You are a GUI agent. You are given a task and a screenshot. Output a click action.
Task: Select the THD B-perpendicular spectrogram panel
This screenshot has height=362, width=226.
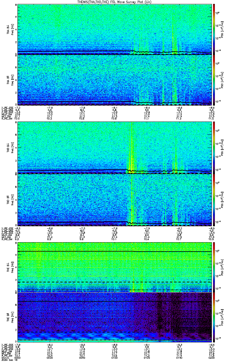point(115,148)
